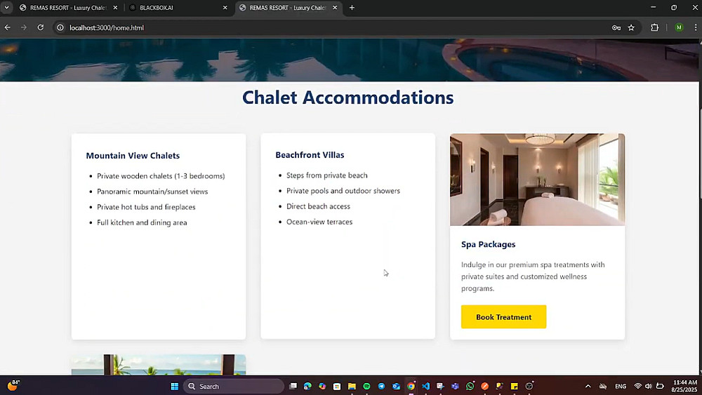Open Spotify from the taskbar
This screenshot has height=395, width=702.
click(366, 386)
